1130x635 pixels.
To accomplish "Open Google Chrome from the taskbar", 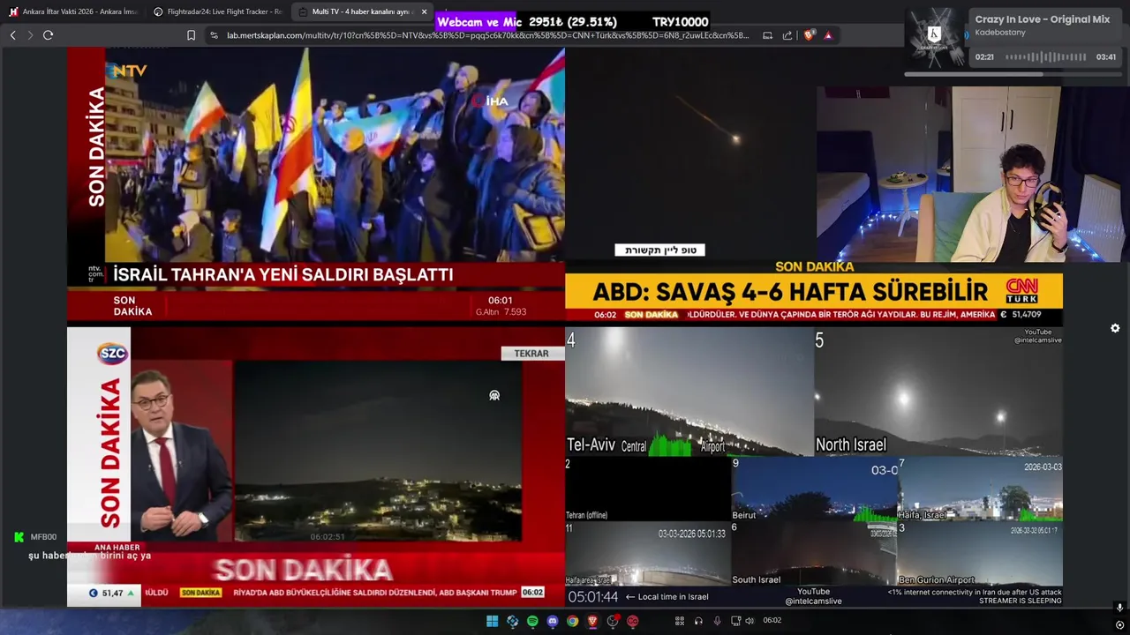I will 573,621.
